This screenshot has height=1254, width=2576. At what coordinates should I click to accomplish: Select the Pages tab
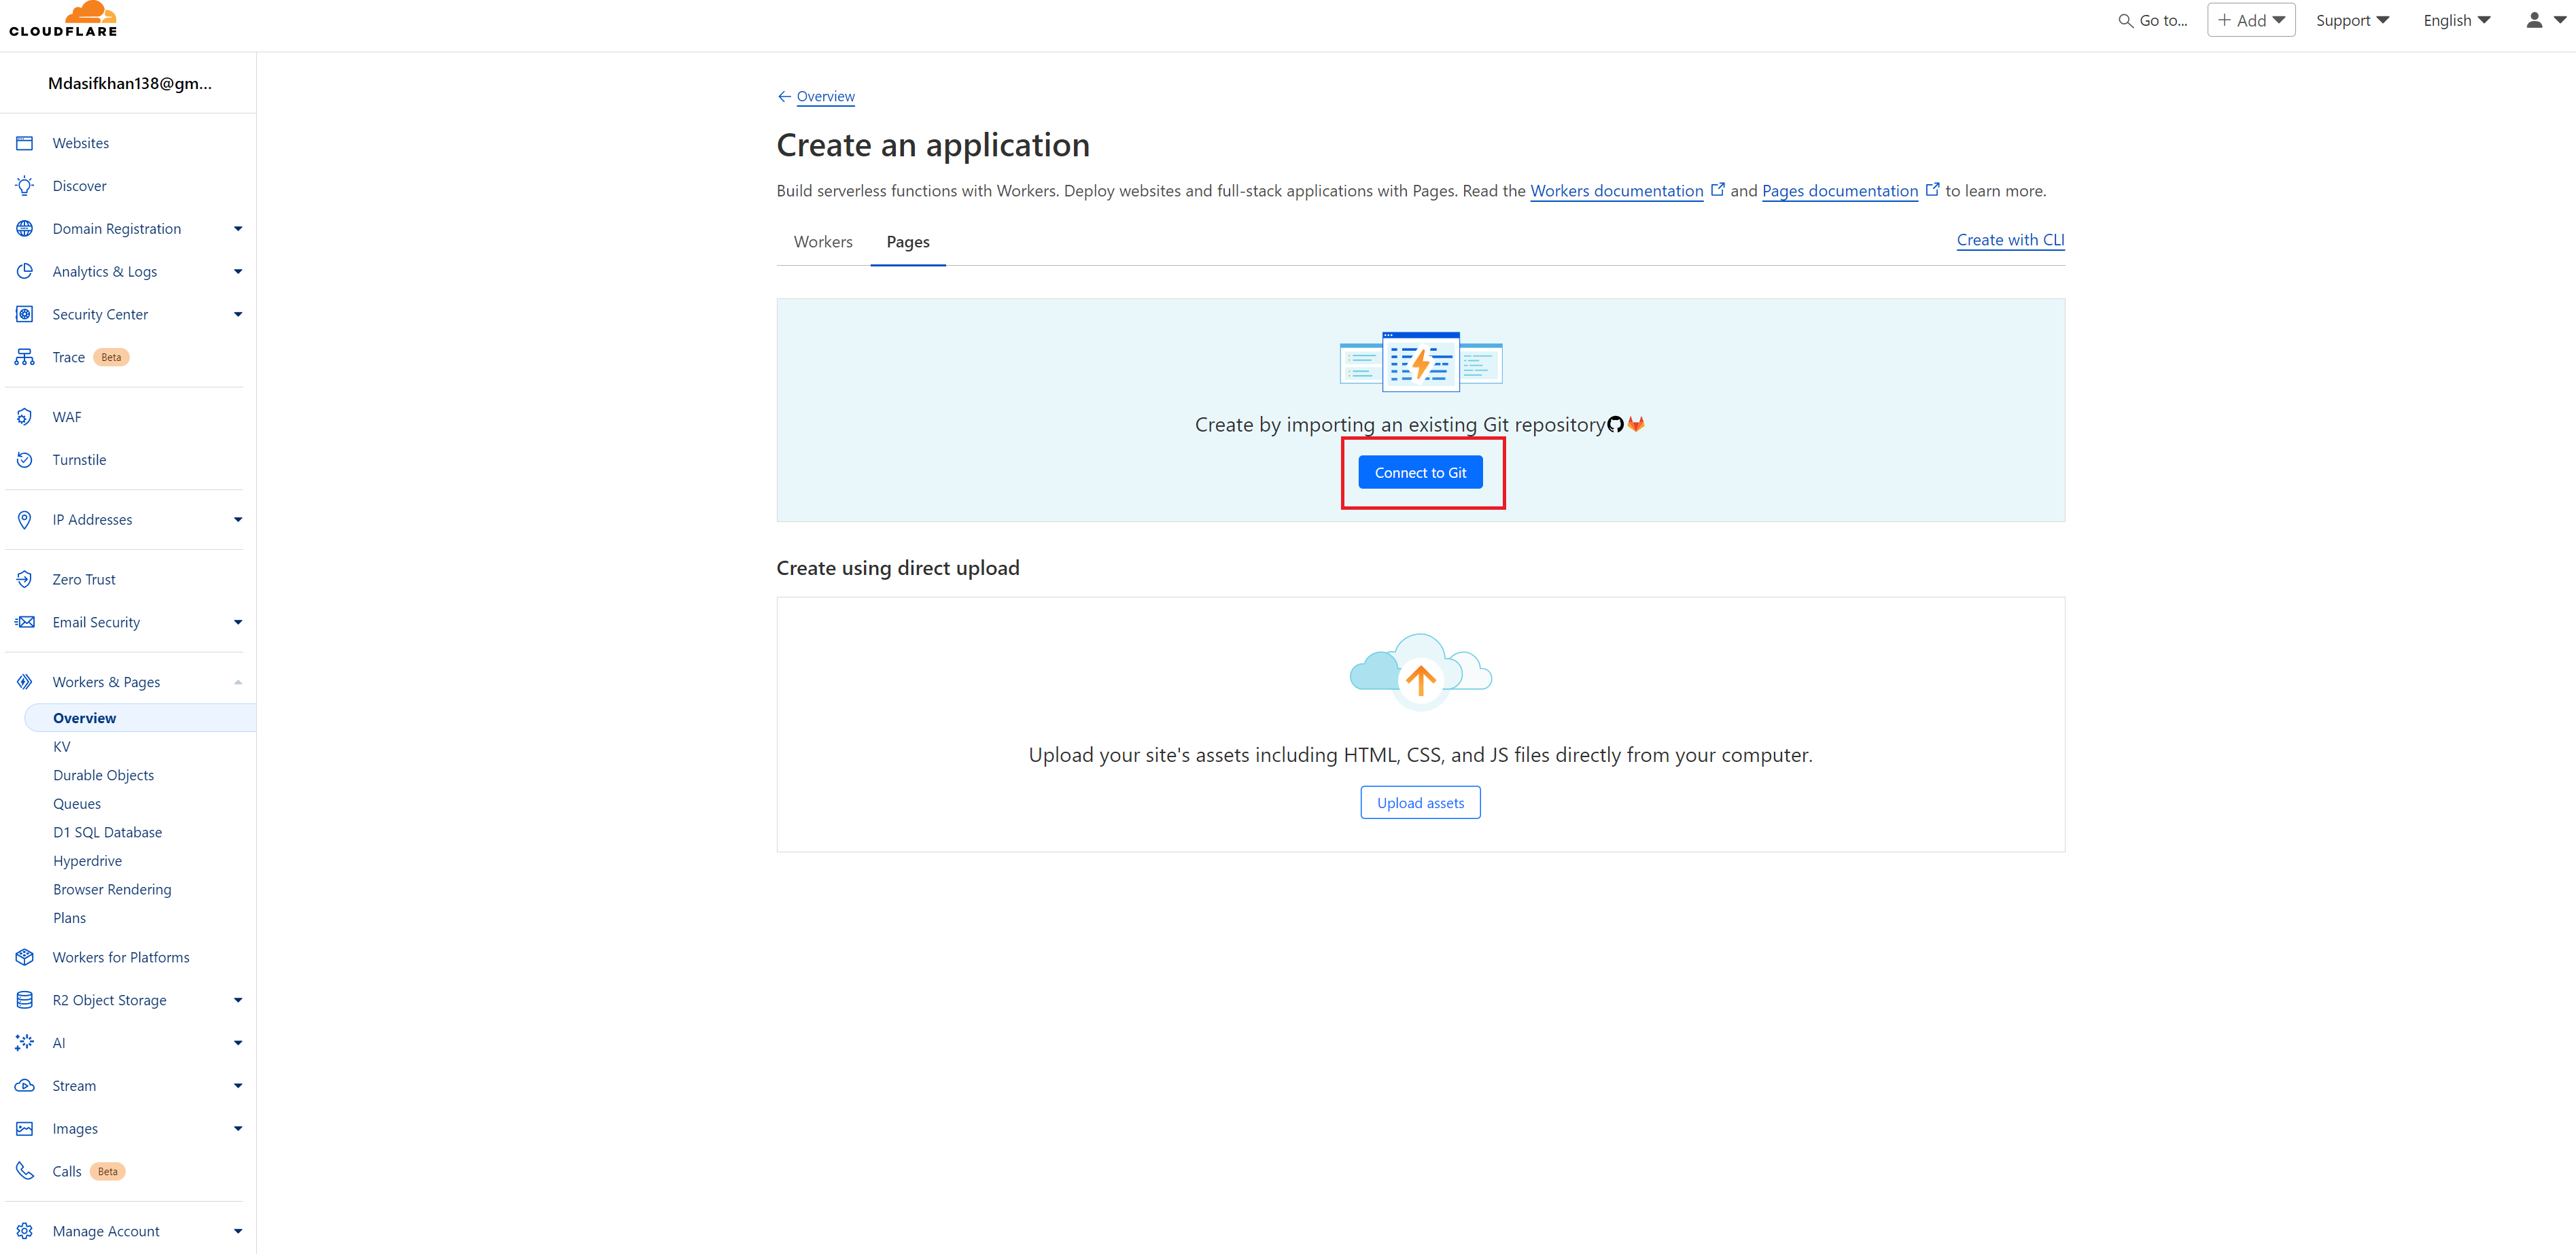click(x=907, y=242)
